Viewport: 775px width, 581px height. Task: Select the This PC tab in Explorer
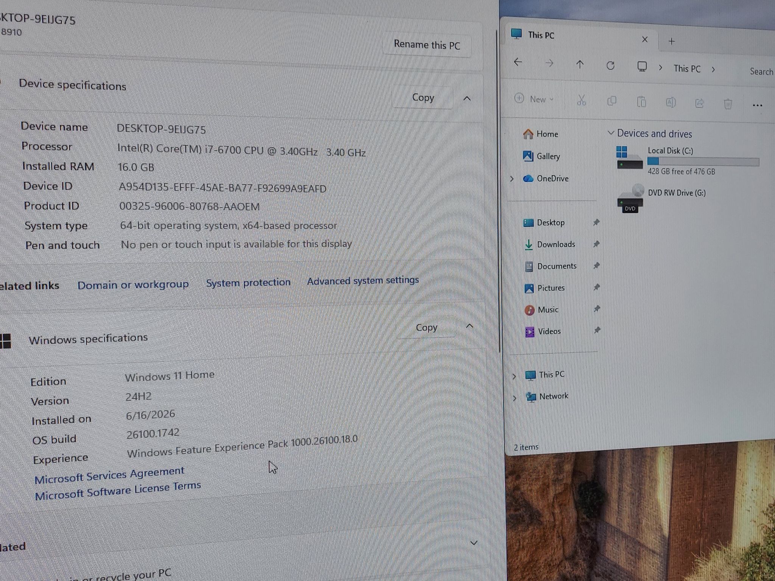580,36
